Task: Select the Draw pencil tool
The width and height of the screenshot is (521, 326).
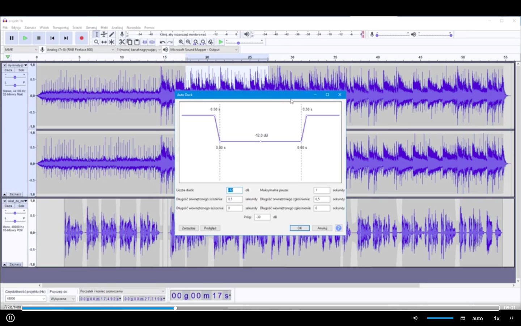Action: pos(111,34)
